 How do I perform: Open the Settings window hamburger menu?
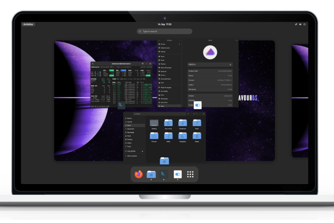(179, 40)
